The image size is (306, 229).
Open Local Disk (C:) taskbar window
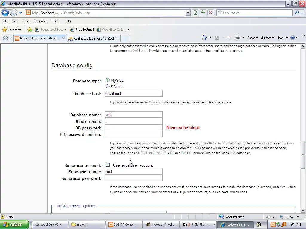tap(50, 225)
